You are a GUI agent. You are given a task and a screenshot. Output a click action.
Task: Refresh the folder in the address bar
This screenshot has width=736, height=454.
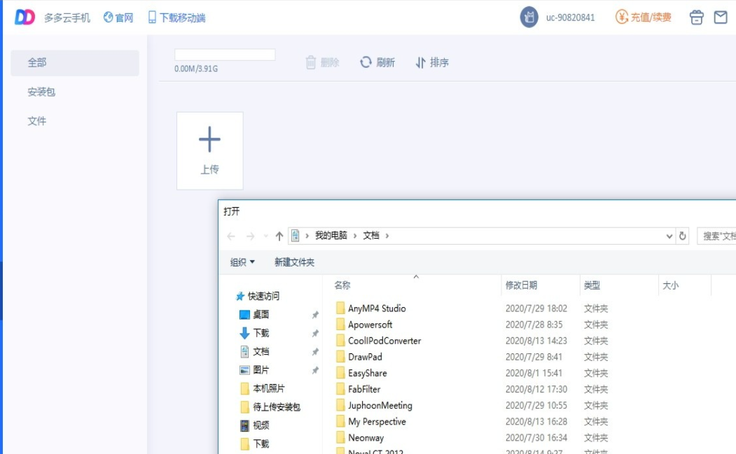[683, 236]
